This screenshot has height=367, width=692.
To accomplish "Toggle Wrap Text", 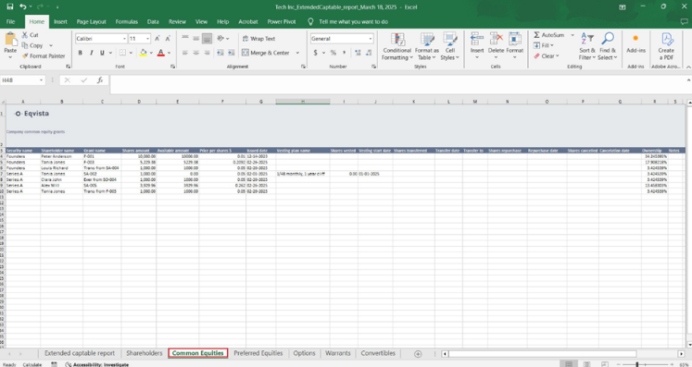I will tap(259, 39).
